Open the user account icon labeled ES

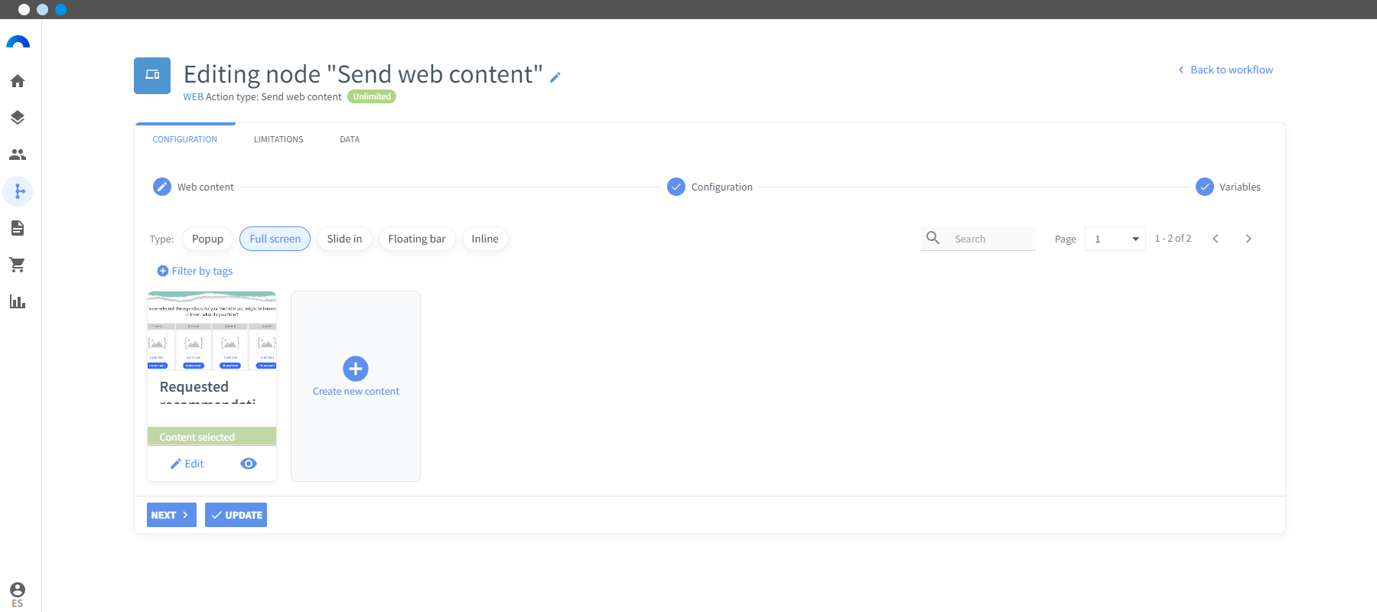18,594
